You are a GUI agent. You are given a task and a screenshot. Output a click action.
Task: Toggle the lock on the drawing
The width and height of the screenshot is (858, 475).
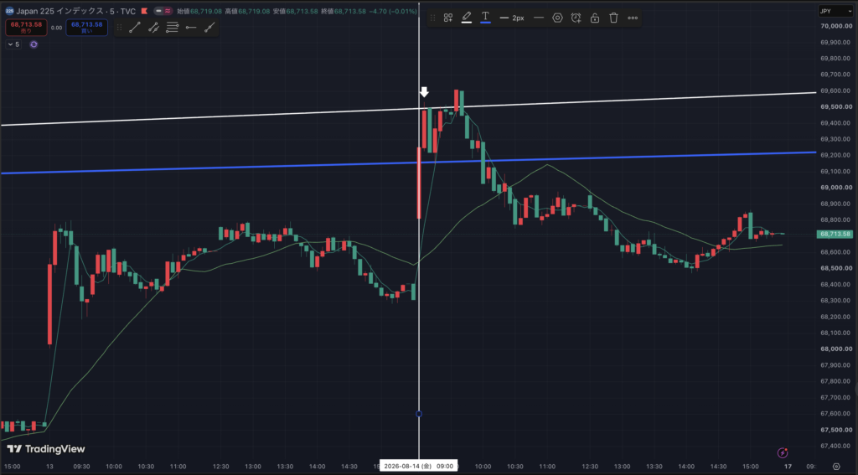595,18
